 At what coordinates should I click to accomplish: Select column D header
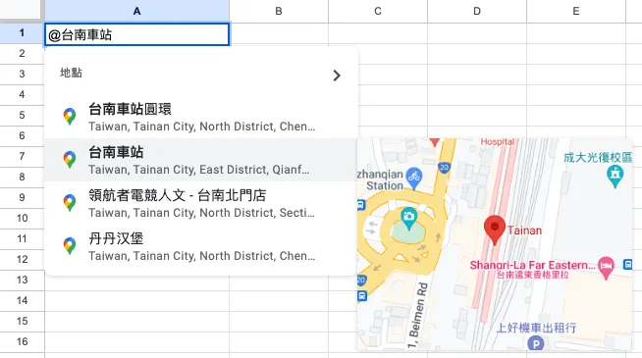(477, 11)
